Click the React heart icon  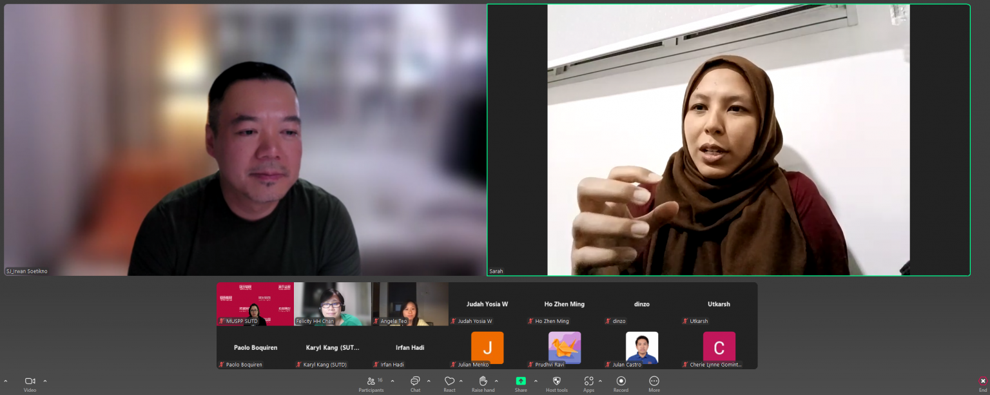pos(449,381)
